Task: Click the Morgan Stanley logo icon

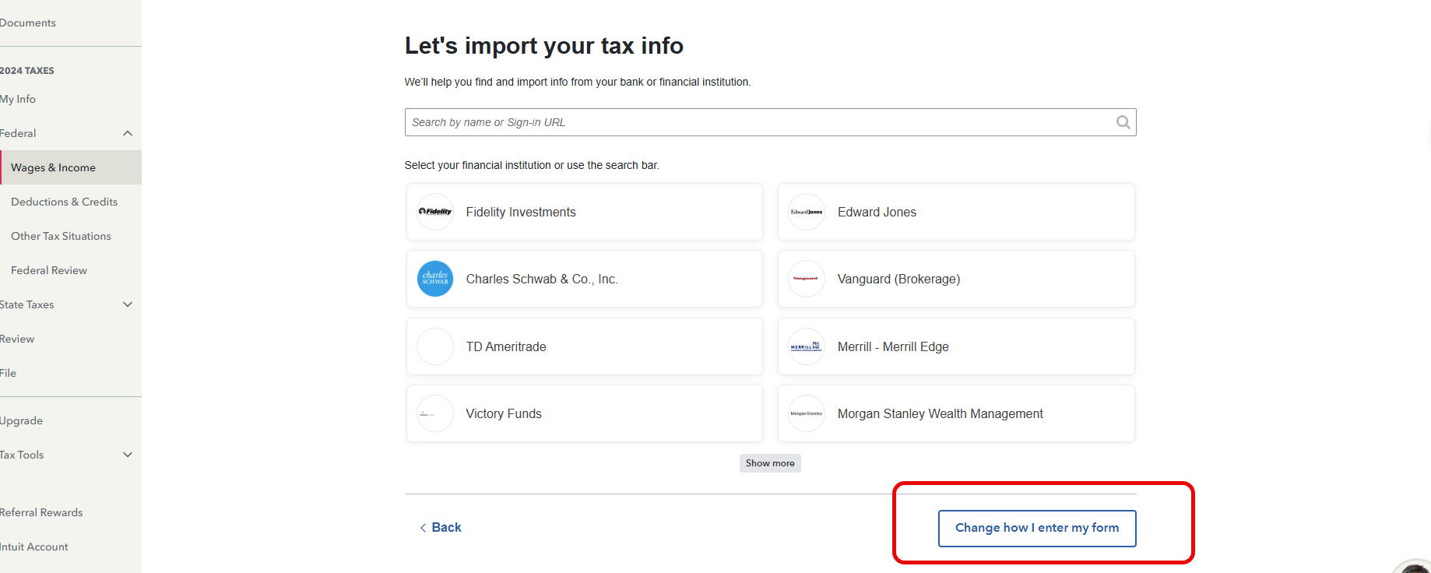Action: [807, 413]
